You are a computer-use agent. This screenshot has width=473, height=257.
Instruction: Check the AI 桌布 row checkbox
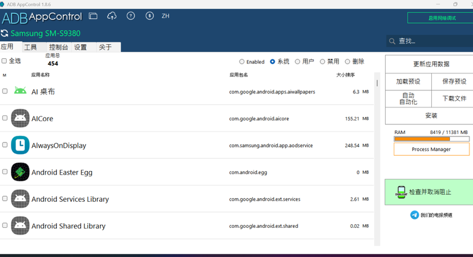5,91
